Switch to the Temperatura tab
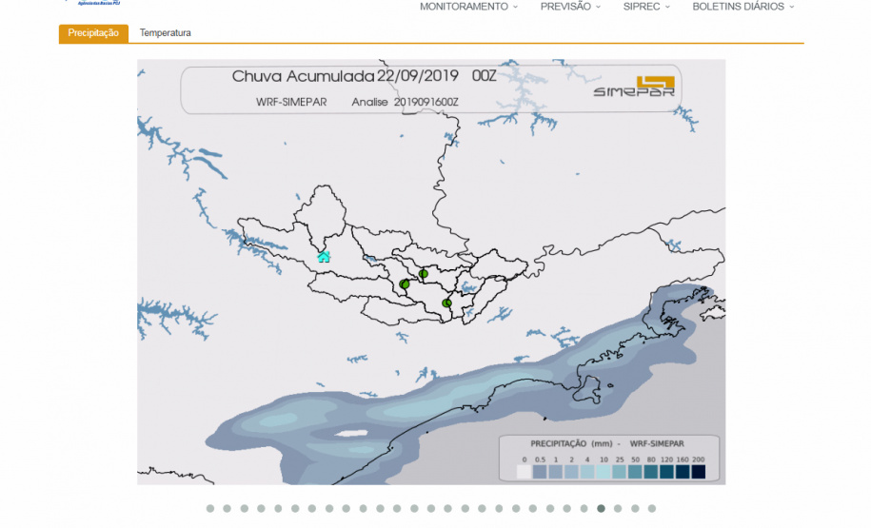 (x=166, y=33)
